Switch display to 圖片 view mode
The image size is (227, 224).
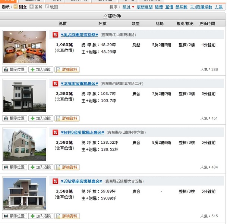[35, 7]
